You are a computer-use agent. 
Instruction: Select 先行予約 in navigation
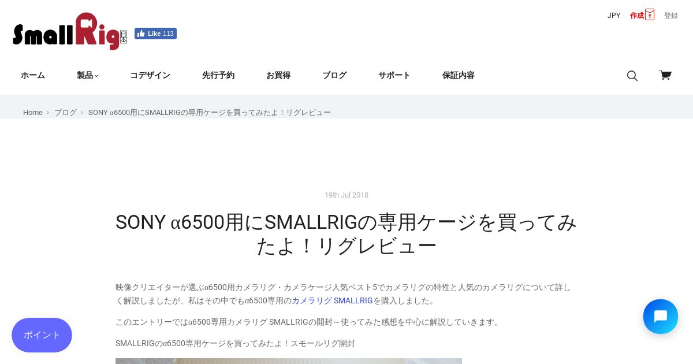[x=218, y=75]
